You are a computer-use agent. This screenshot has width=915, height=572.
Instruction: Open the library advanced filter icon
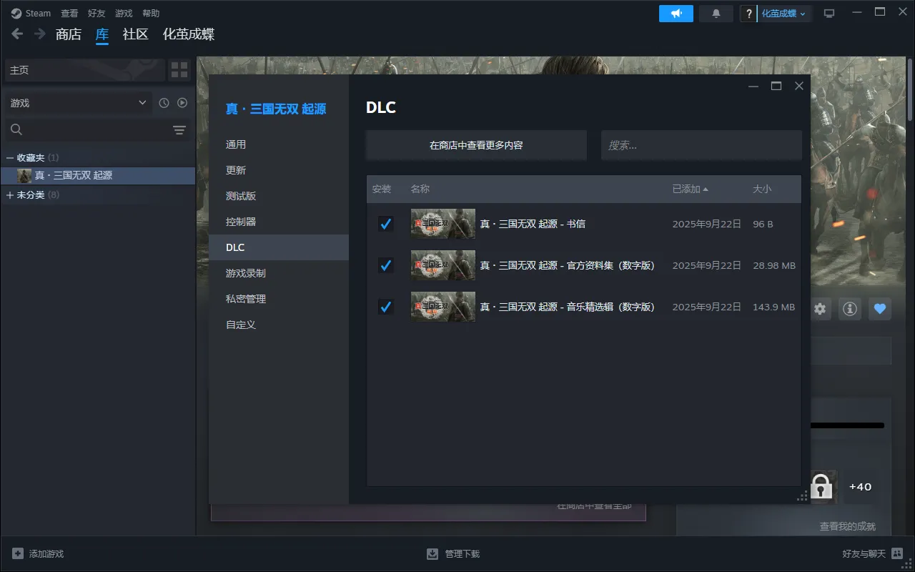coord(179,129)
